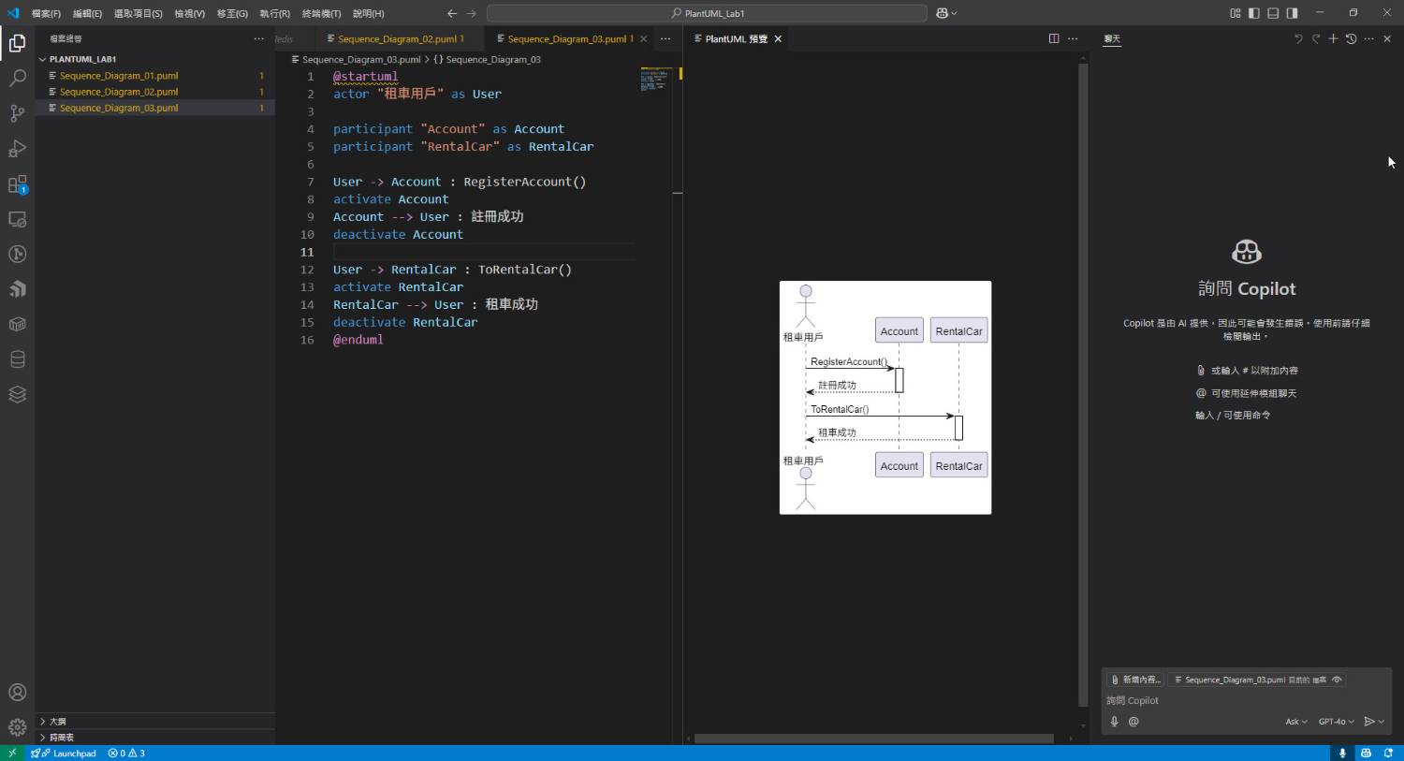Open the GPT-4o model picker
The image size is (1404, 761).
(1337, 722)
